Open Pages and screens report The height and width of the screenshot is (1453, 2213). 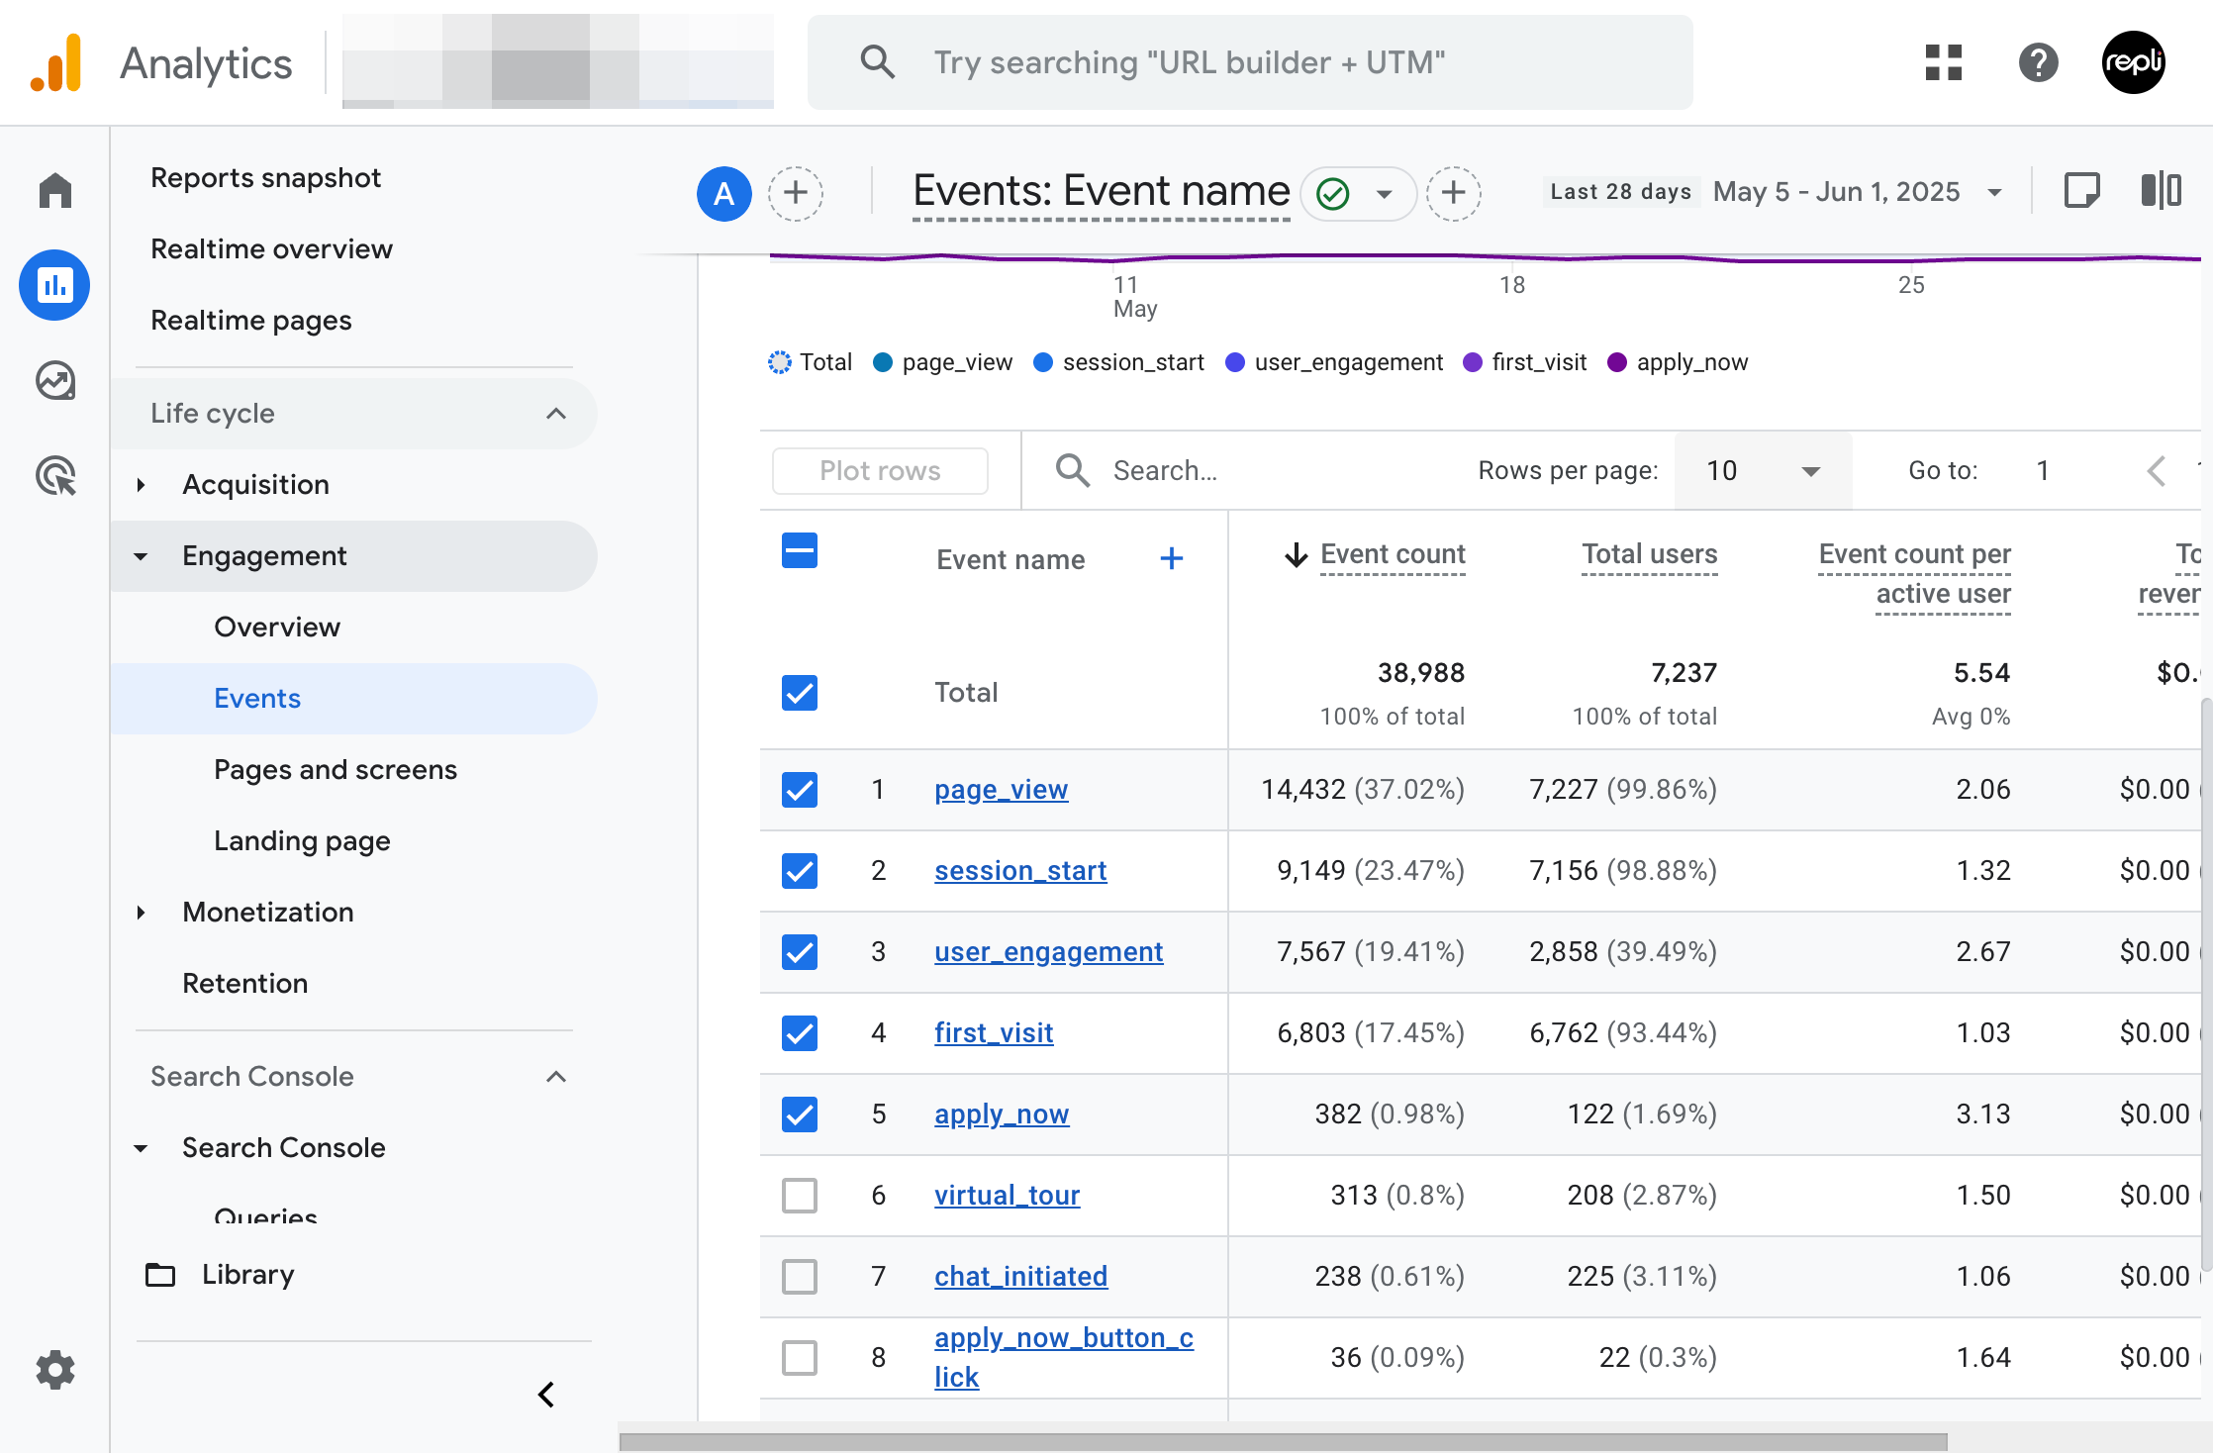tap(336, 770)
